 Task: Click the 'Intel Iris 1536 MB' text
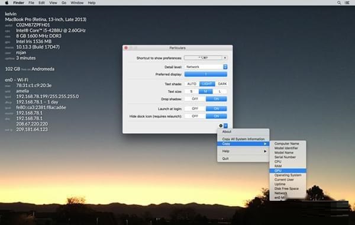coord(34,41)
